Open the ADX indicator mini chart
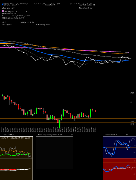Viewport: 136px width, 180px height. click(16, 147)
